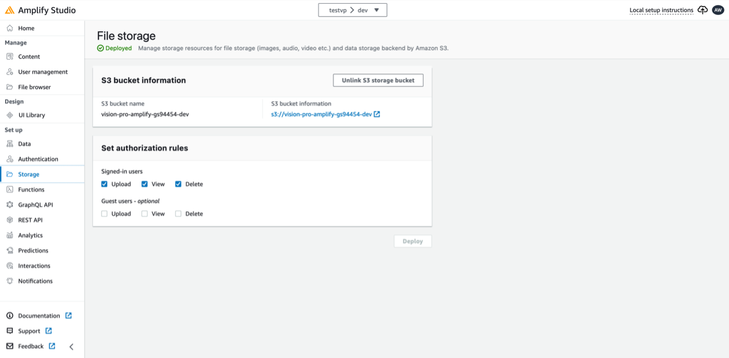Click the Storage folder icon

click(x=10, y=174)
